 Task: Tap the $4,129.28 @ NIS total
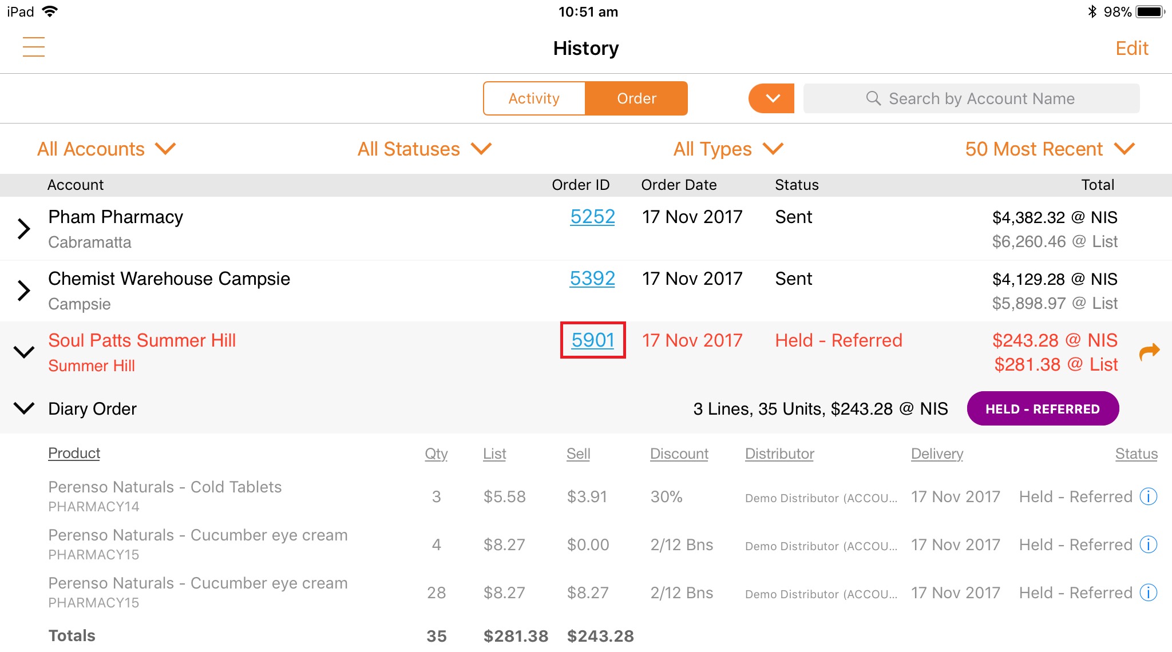[x=1055, y=279]
